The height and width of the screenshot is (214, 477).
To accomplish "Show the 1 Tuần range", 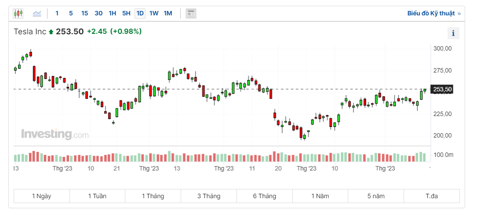I will click(x=97, y=196).
